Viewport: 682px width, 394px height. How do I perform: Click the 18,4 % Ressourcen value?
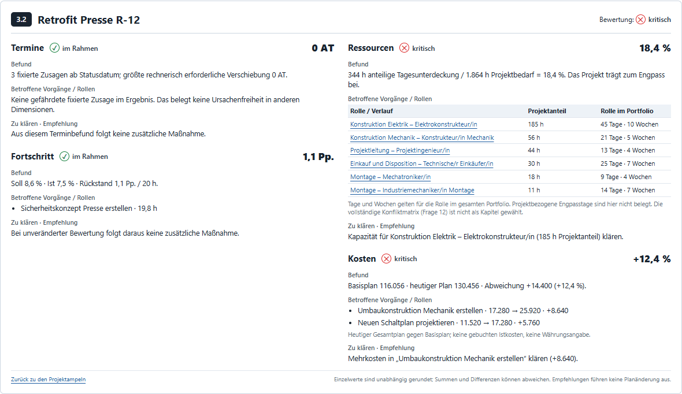(655, 49)
